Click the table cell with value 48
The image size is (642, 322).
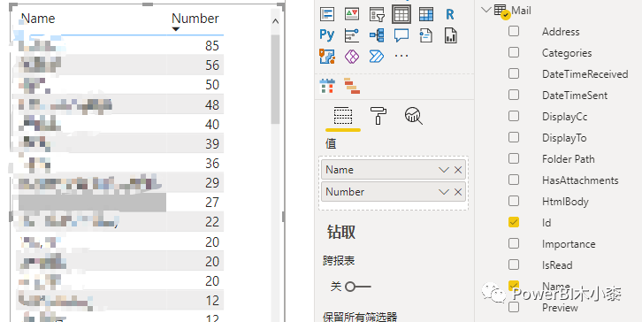click(212, 105)
